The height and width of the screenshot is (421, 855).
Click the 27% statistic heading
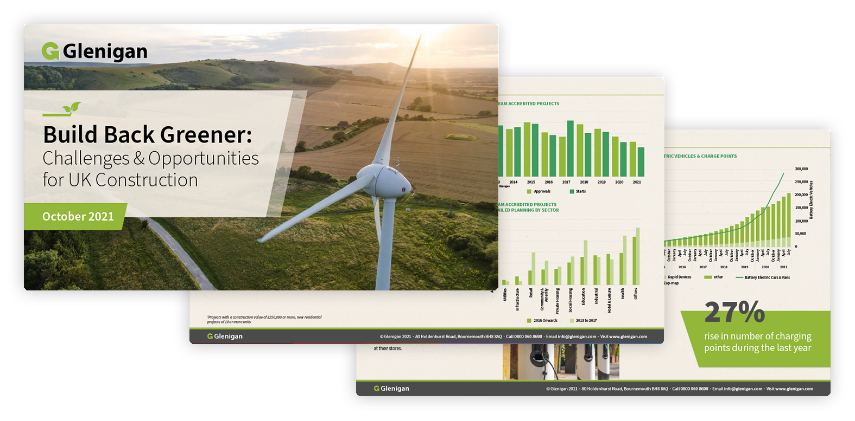pyautogui.click(x=734, y=313)
